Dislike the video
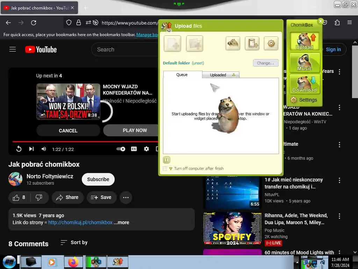Screen dimensions: 358x269 (x=39, y=198)
